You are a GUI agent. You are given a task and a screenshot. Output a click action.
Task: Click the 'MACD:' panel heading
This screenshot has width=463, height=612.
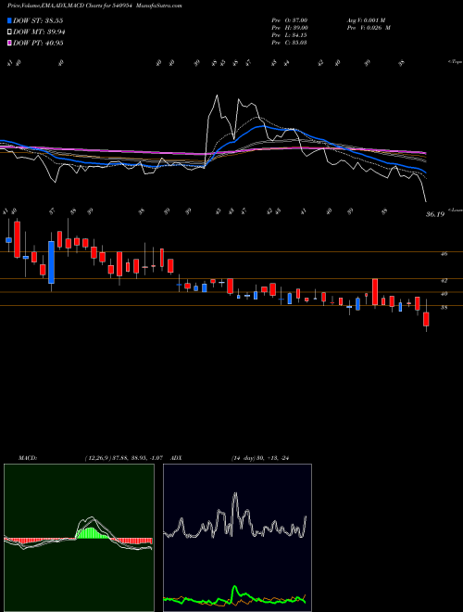coord(28,458)
